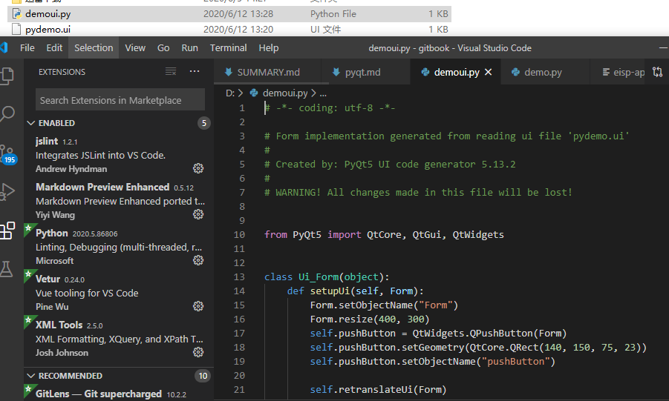This screenshot has width=669, height=401.
Task: Open manage gear for jslint extension
Action: [198, 168]
